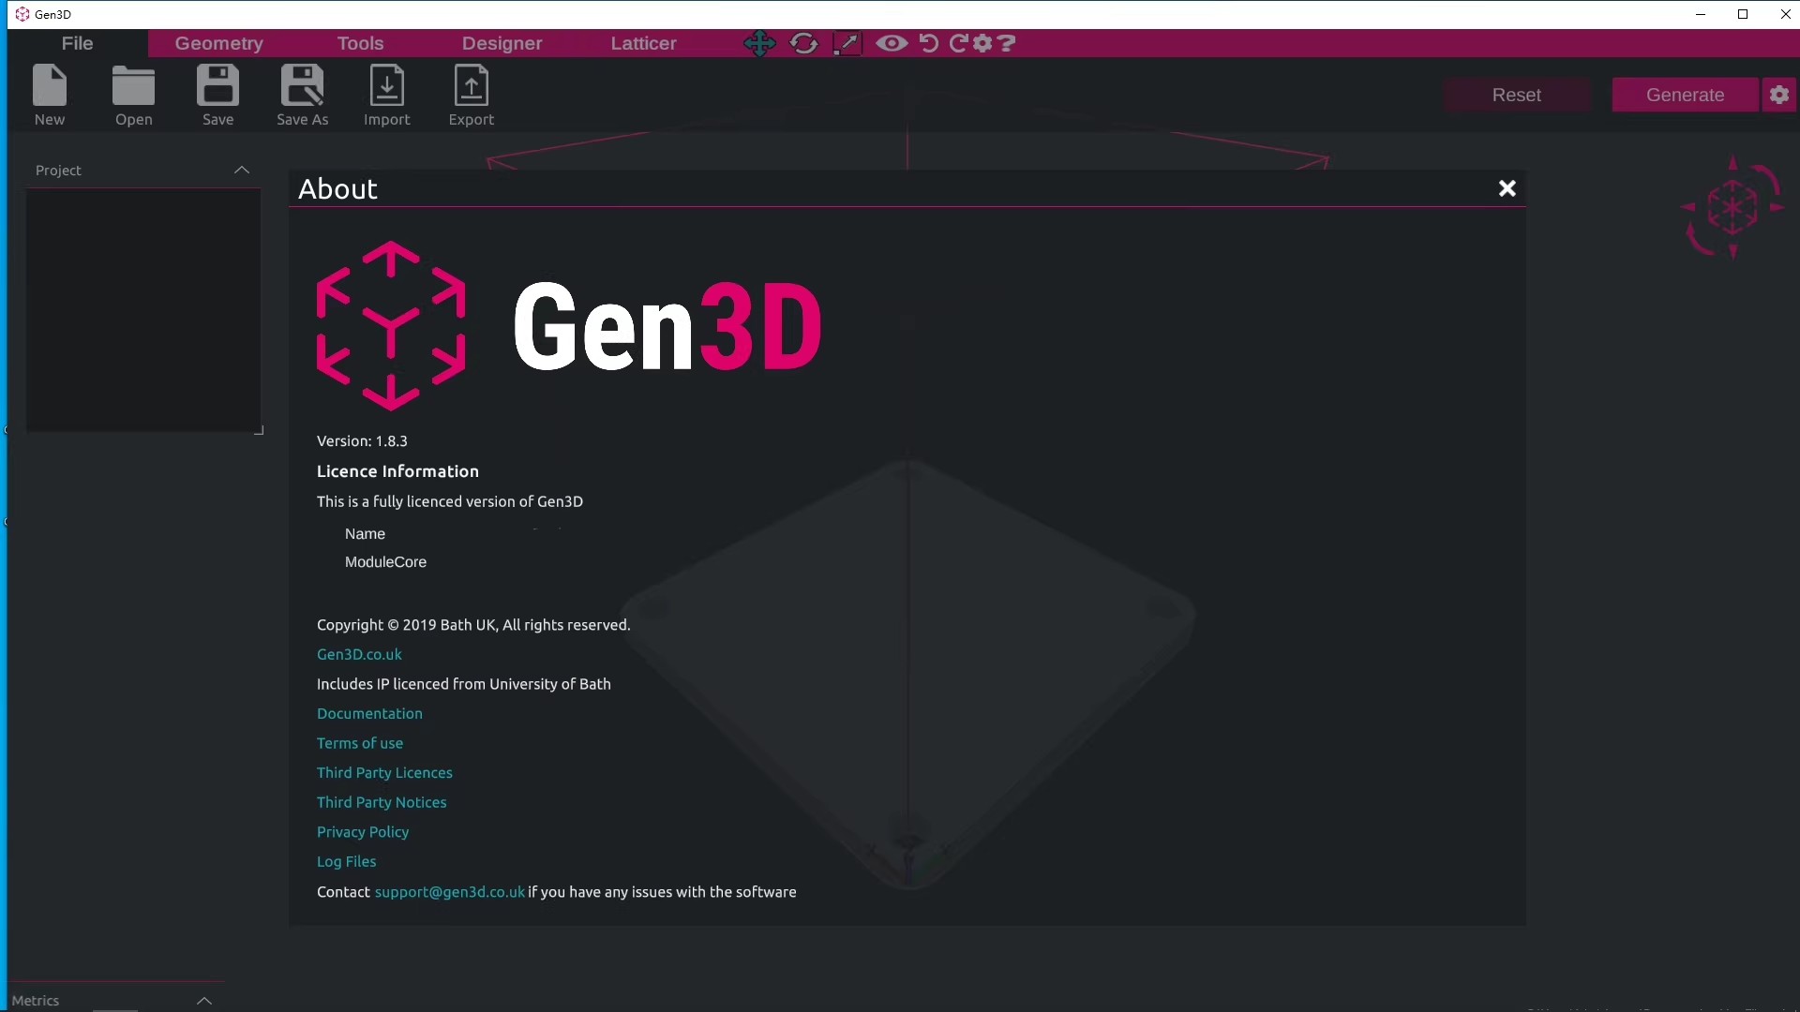Click the Project panel resize handle
The width and height of the screenshot is (1800, 1012).
259,430
